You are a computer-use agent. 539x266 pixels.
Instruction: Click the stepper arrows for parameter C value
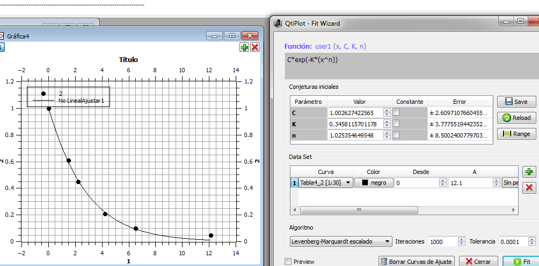(387, 112)
